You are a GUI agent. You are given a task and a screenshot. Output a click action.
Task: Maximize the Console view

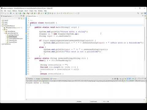pos(145,79)
